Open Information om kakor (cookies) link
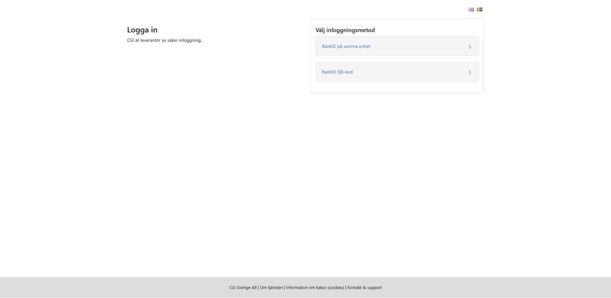The width and height of the screenshot is (611, 298). tap(315, 287)
